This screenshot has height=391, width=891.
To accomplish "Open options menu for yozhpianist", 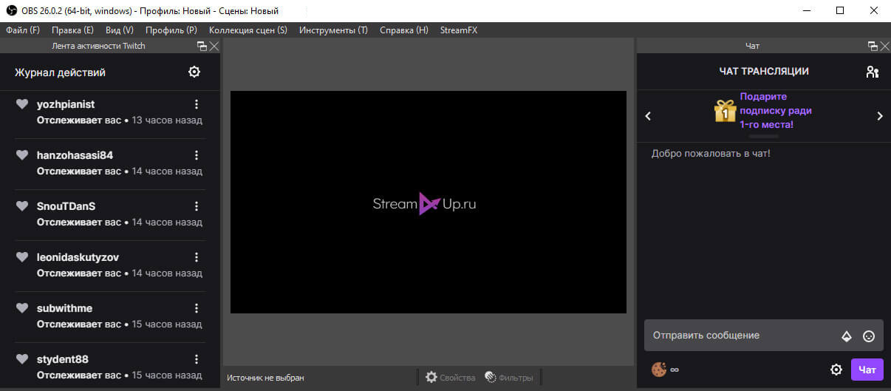I will pos(197,104).
